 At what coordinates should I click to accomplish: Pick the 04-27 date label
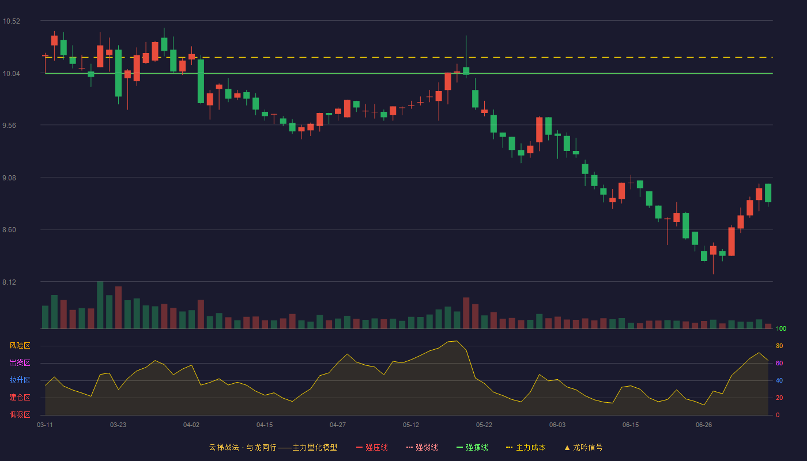(x=338, y=425)
